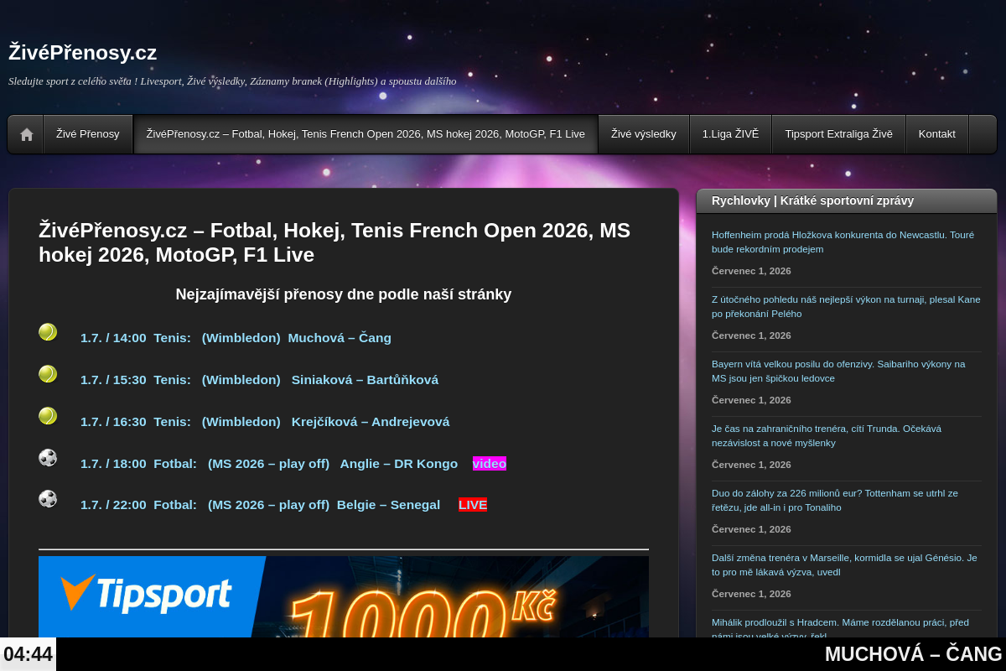Read news about Hoffenheim selling to Newcastle

[843, 242]
